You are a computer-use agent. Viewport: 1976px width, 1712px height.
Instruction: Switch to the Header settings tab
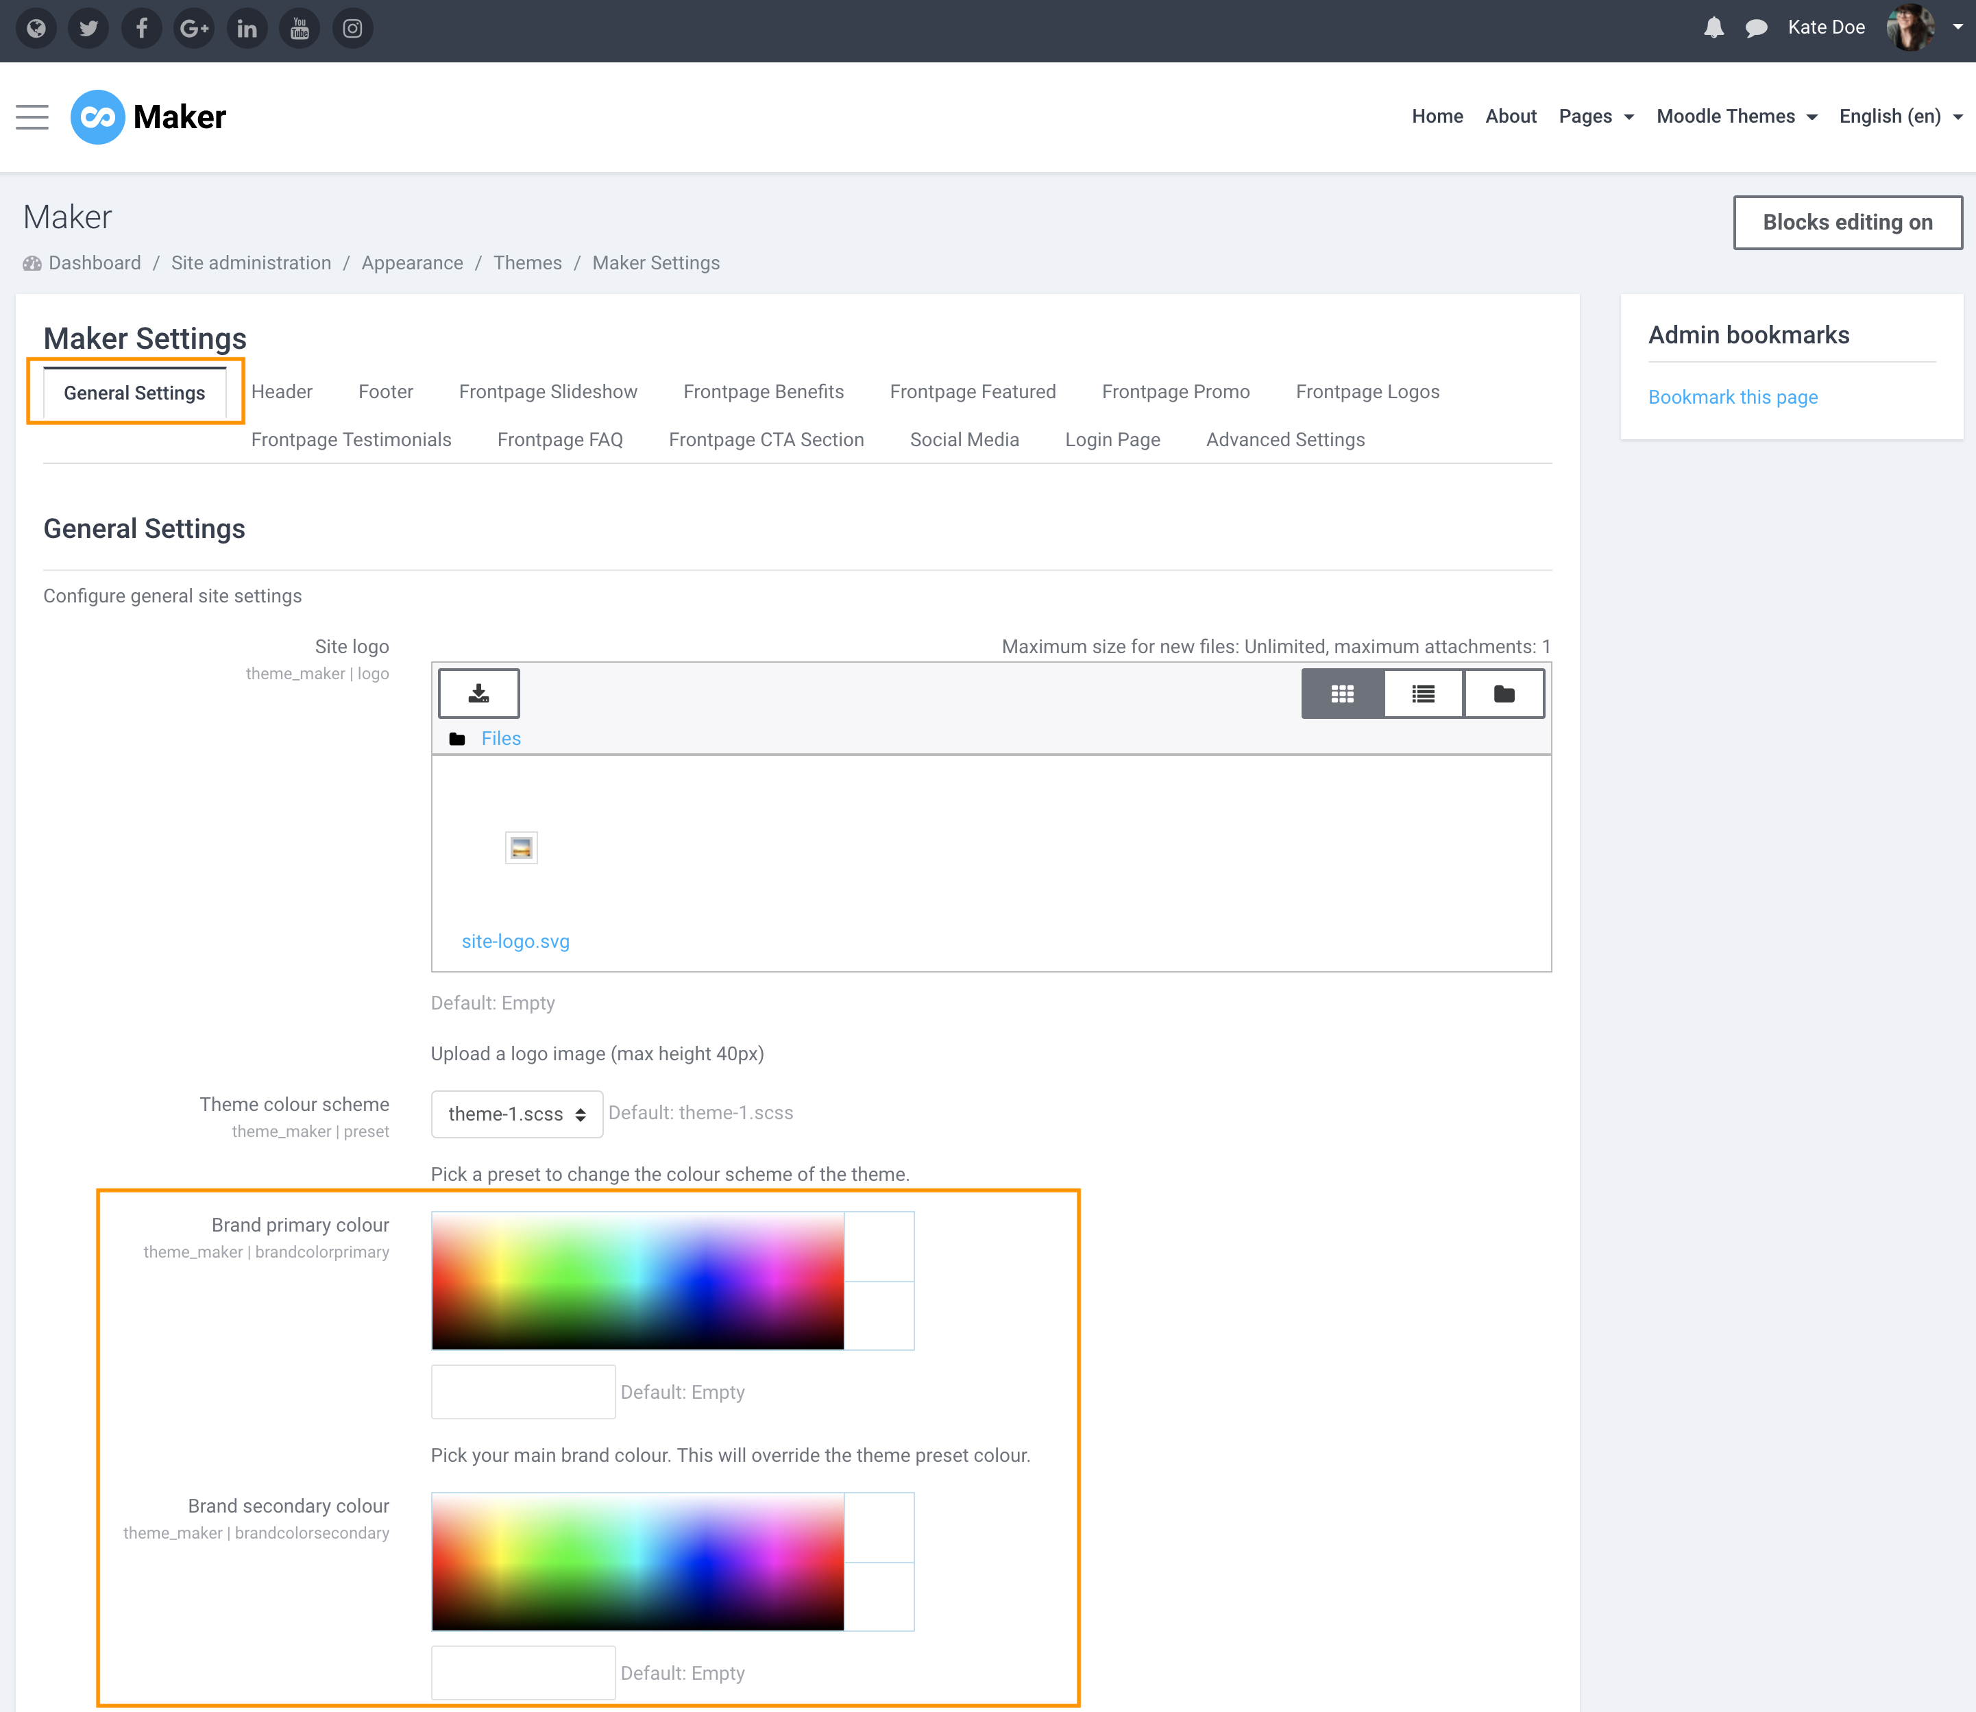282,391
